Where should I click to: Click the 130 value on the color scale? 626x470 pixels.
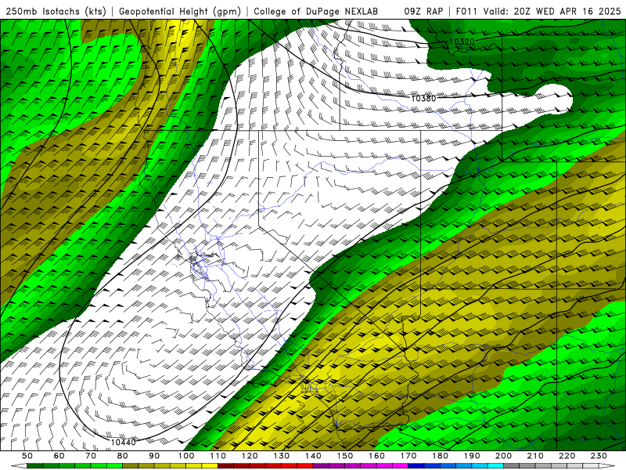282,456
